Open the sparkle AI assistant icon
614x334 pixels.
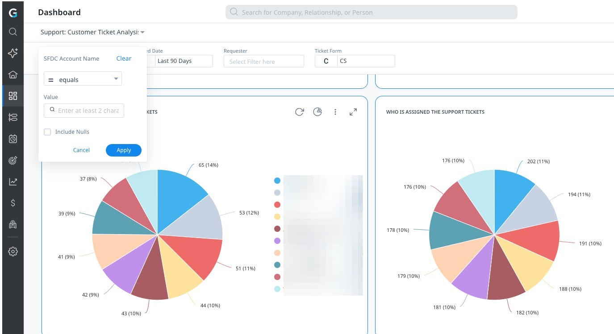13,53
